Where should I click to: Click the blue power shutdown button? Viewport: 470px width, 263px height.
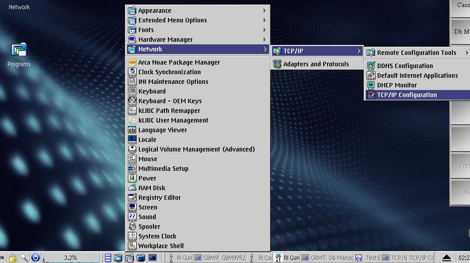coord(35,258)
